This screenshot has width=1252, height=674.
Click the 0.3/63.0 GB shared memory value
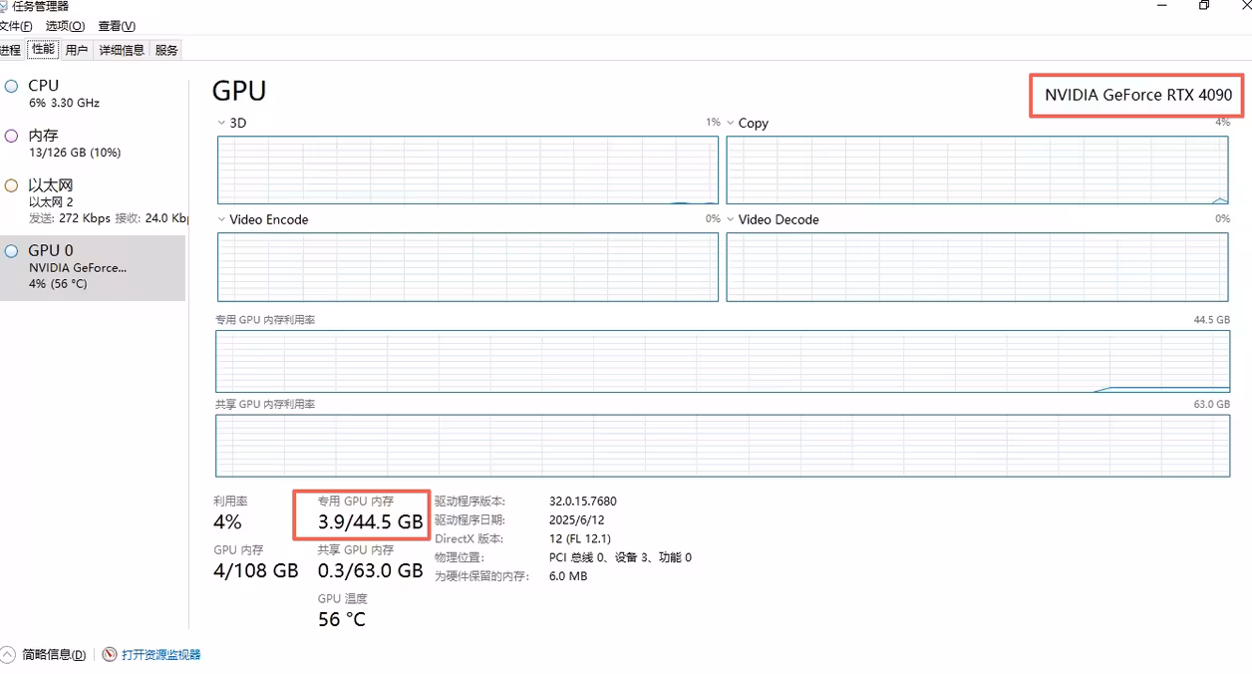point(370,570)
